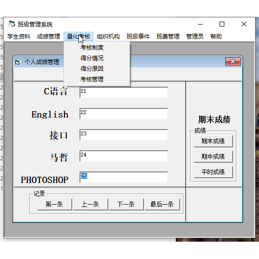
Task: Click the English score input field
Action: click(x=124, y=114)
